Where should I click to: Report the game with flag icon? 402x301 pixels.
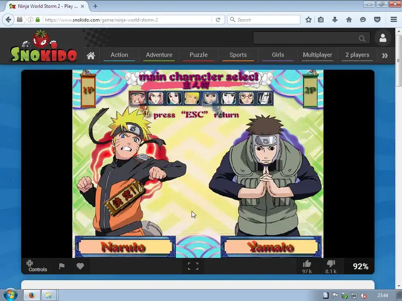tap(62, 266)
